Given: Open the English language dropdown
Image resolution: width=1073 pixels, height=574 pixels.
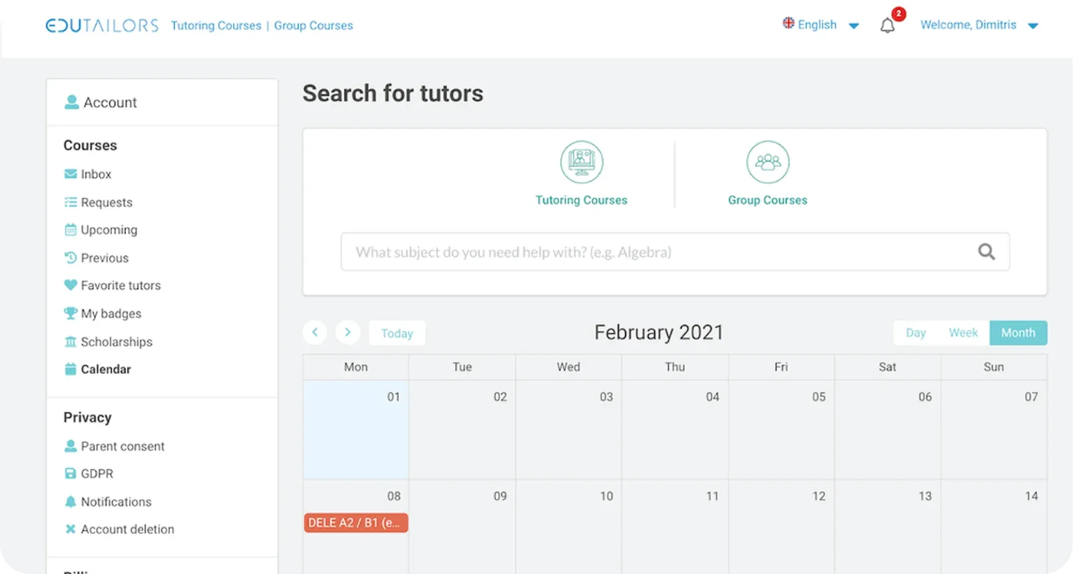Looking at the screenshot, I should pyautogui.click(x=821, y=25).
